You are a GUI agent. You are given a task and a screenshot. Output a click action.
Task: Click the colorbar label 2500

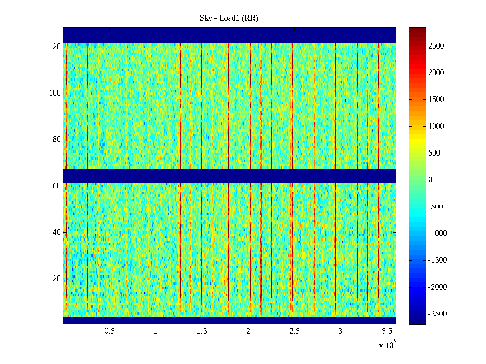click(436, 46)
